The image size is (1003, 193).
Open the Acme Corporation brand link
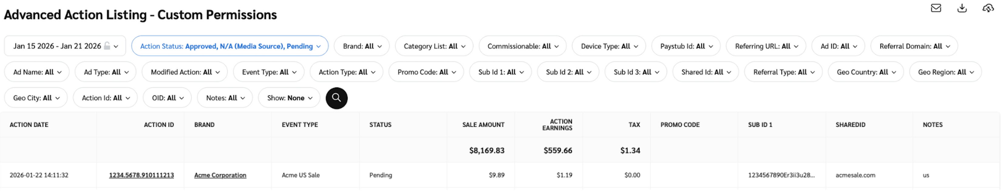click(220, 175)
